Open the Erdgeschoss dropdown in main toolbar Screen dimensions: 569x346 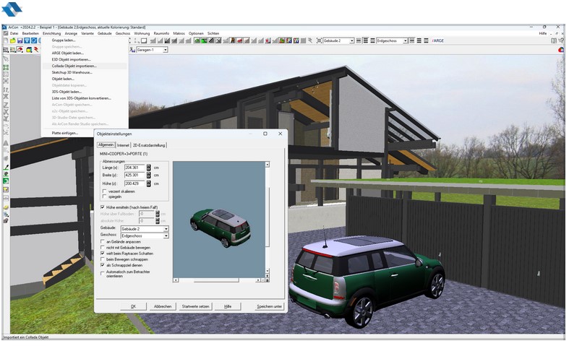(x=405, y=40)
